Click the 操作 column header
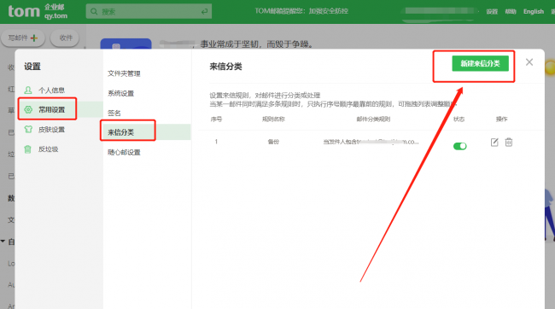 tap(501, 120)
